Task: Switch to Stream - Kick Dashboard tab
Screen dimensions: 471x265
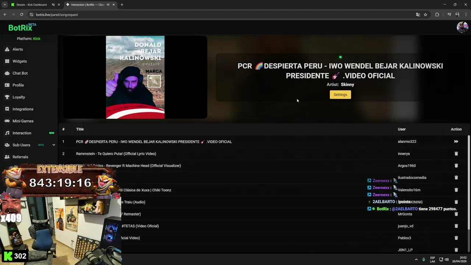Action: pos(31,5)
